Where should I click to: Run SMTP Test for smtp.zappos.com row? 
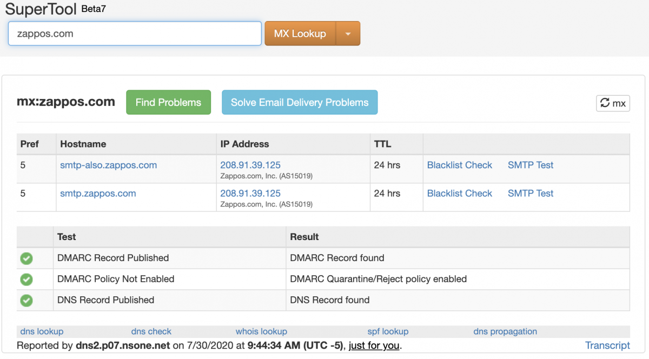(531, 193)
